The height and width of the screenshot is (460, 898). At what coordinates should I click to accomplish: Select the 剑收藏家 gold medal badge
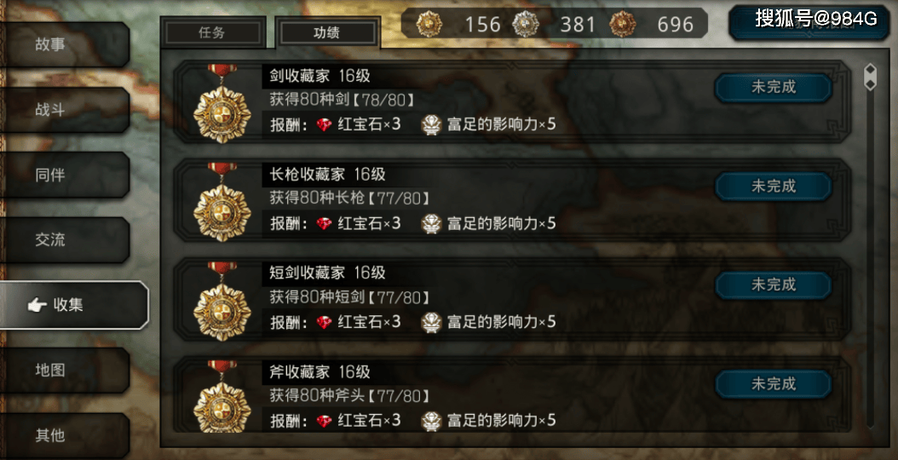[222, 104]
